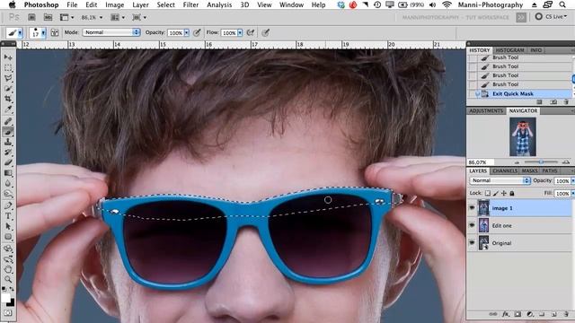
Task: Toggle the Brush panel button
Action: click(x=55, y=32)
